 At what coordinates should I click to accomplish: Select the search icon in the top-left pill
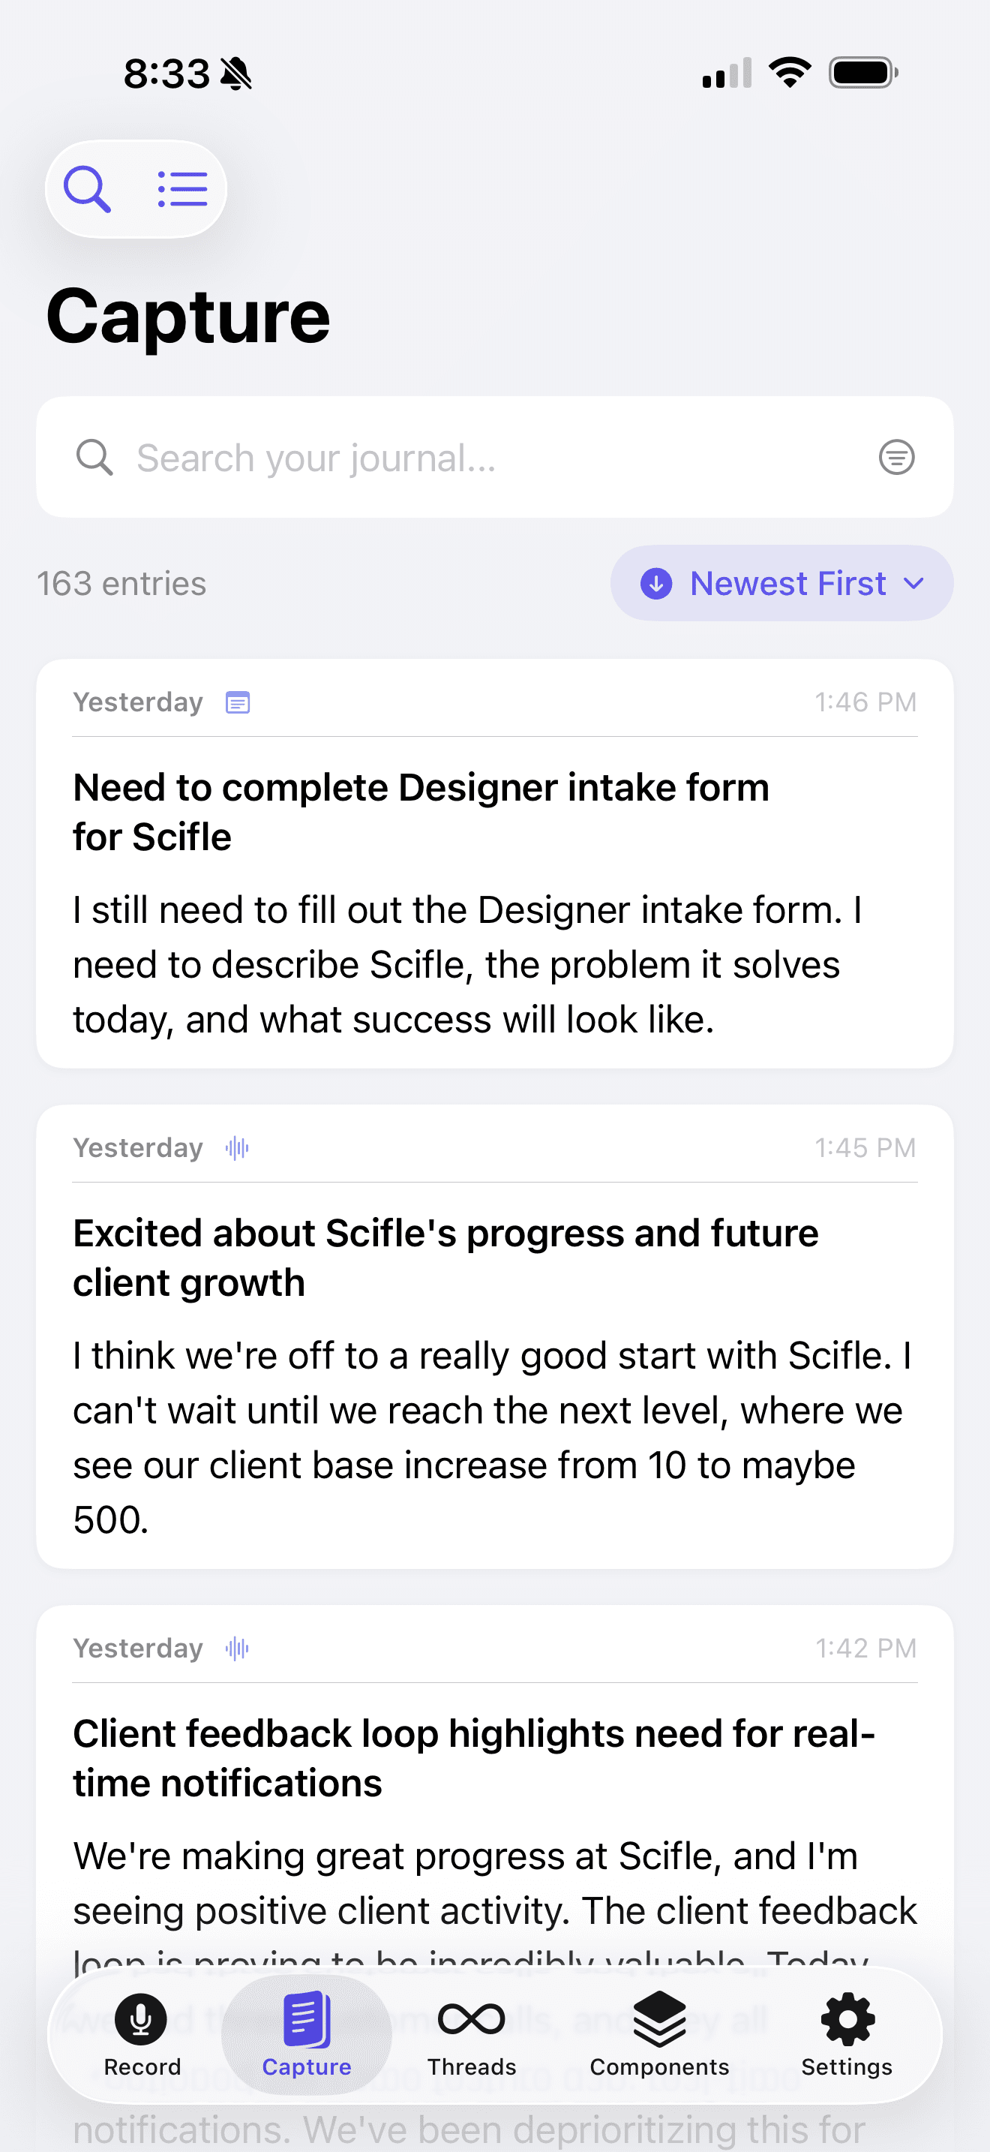pos(87,189)
